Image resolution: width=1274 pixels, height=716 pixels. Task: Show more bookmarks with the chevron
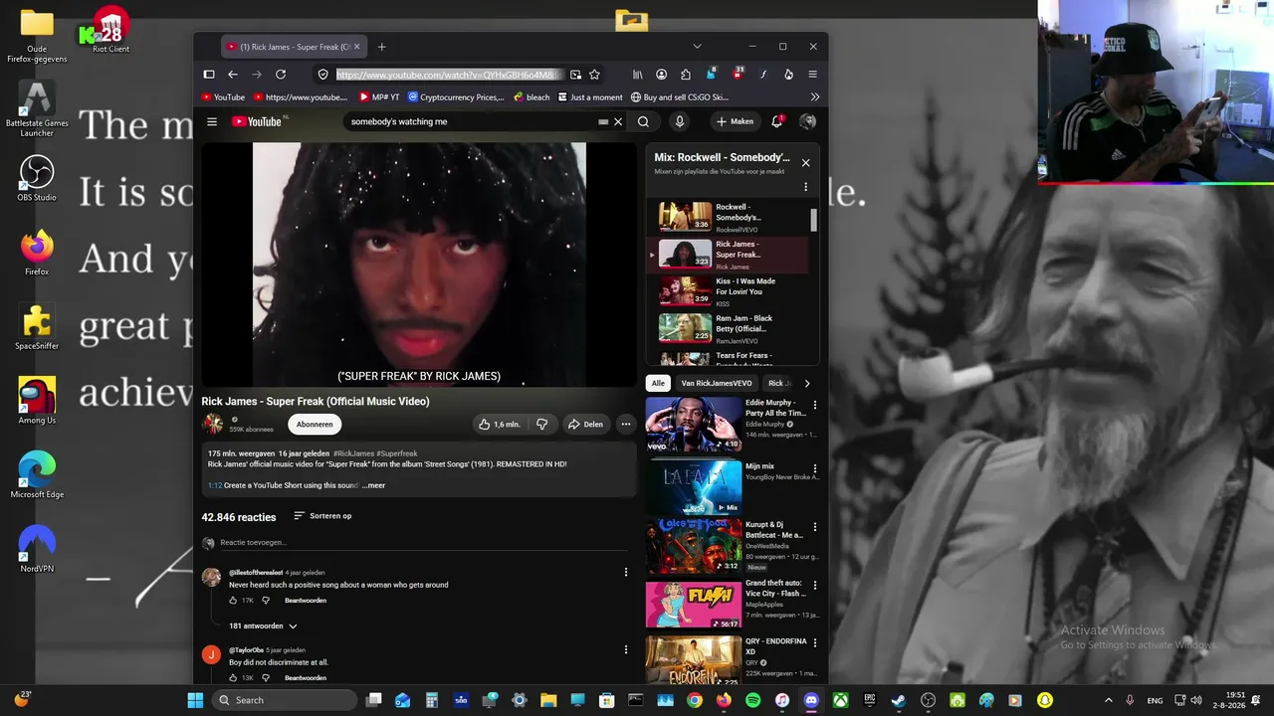(x=815, y=97)
